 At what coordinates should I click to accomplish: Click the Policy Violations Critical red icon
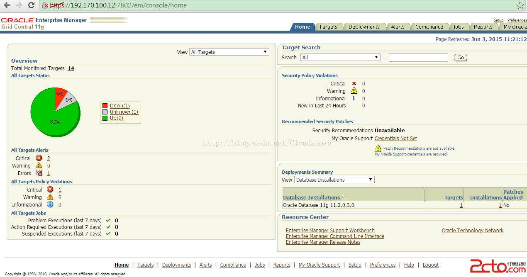click(50, 190)
